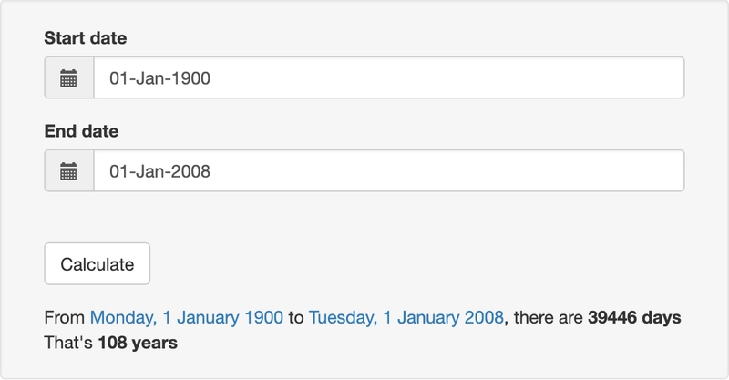Click the there are text in the result
The width and height of the screenshot is (729, 380).
pyautogui.click(x=549, y=318)
